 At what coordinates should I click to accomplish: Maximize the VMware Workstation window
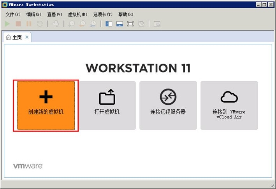coord(264,5)
